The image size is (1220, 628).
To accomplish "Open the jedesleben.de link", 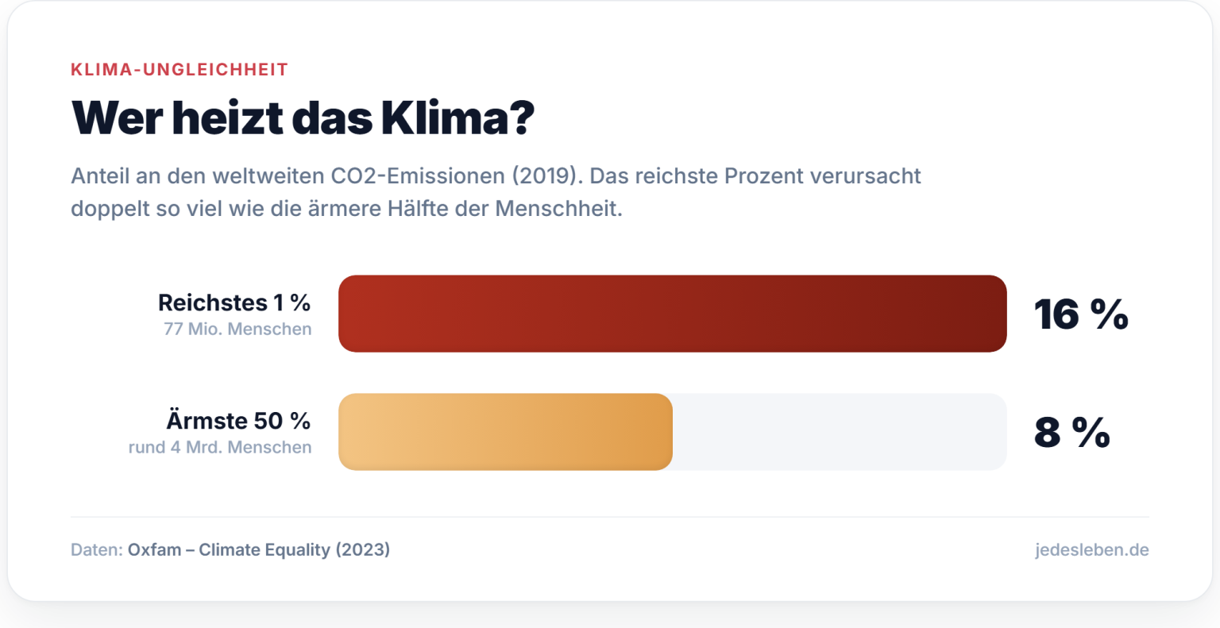I will click(x=1091, y=549).
